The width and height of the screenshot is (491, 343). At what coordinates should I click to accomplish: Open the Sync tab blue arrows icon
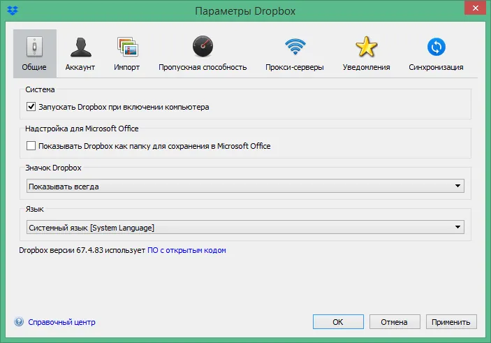point(437,47)
